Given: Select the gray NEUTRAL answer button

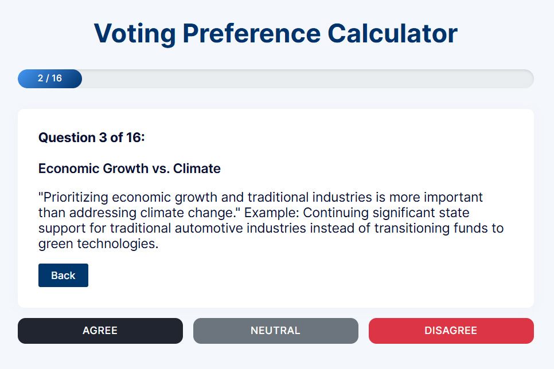Looking at the screenshot, I should click(x=276, y=331).
